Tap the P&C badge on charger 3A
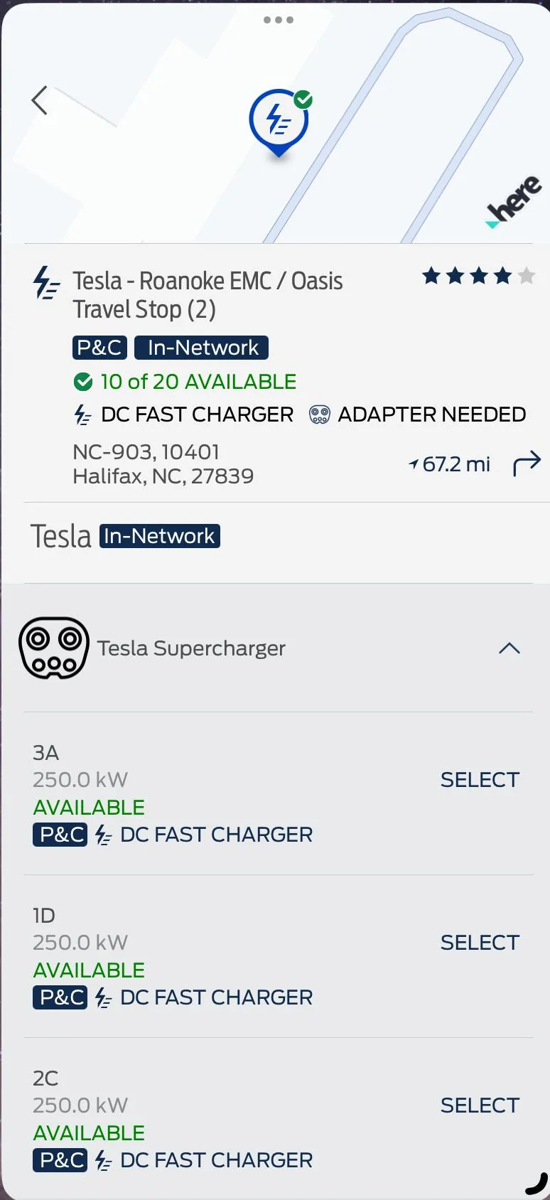Image resolution: width=550 pixels, height=1200 pixels. 60,835
